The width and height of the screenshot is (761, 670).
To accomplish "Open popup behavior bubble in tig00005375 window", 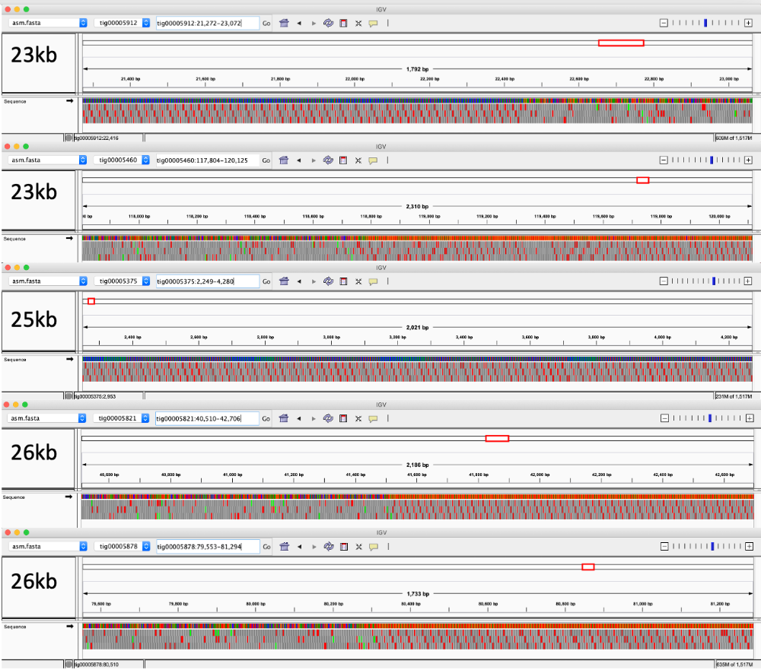I will [x=373, y=281].
